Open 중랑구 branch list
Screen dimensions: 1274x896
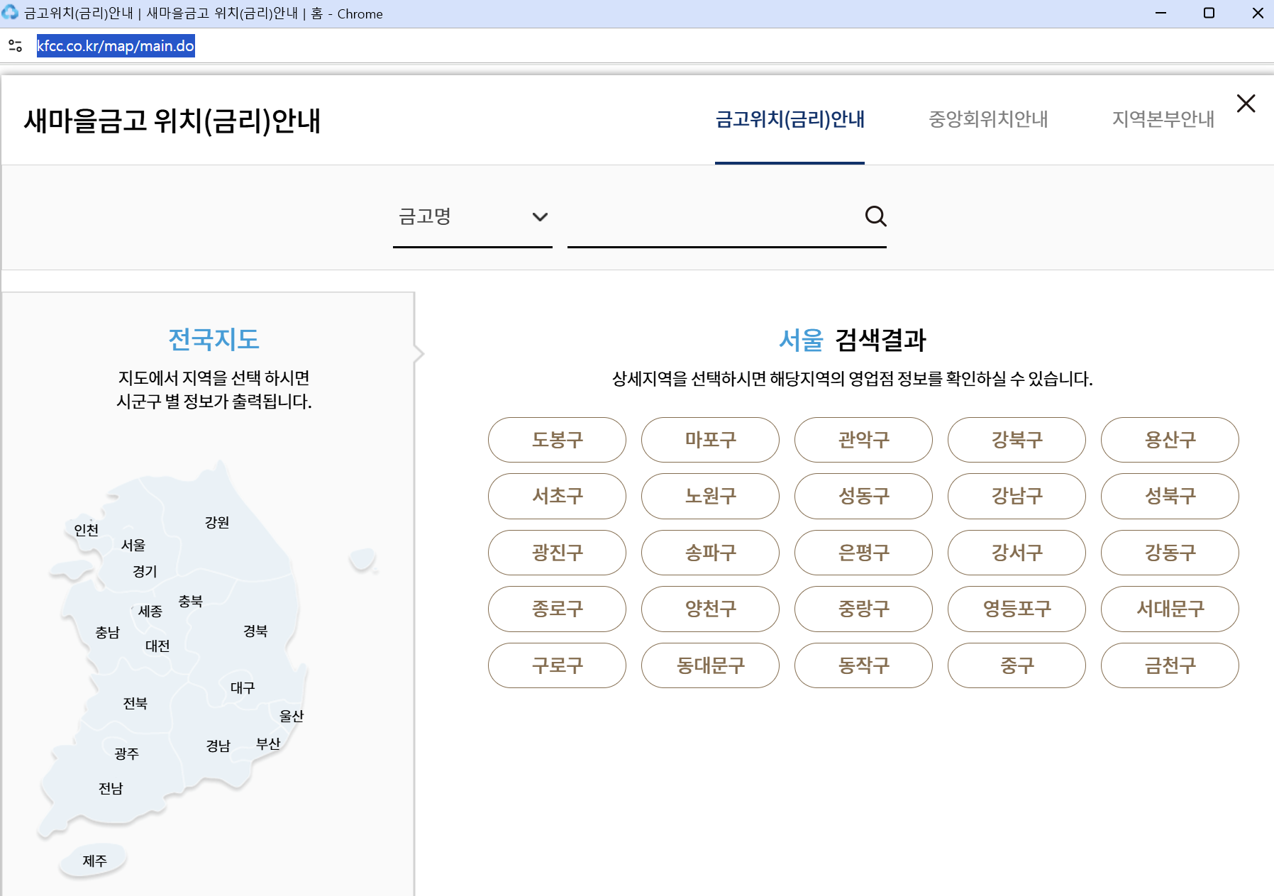click(863, 609)
